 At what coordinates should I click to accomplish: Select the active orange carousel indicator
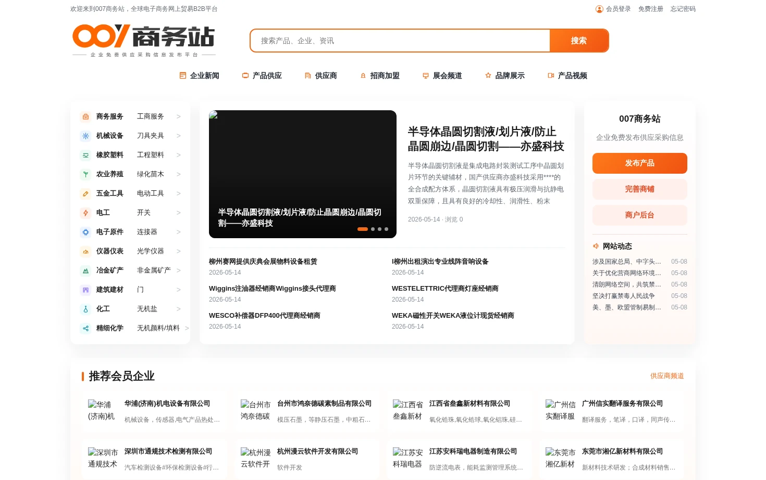[x=363, y=229]
